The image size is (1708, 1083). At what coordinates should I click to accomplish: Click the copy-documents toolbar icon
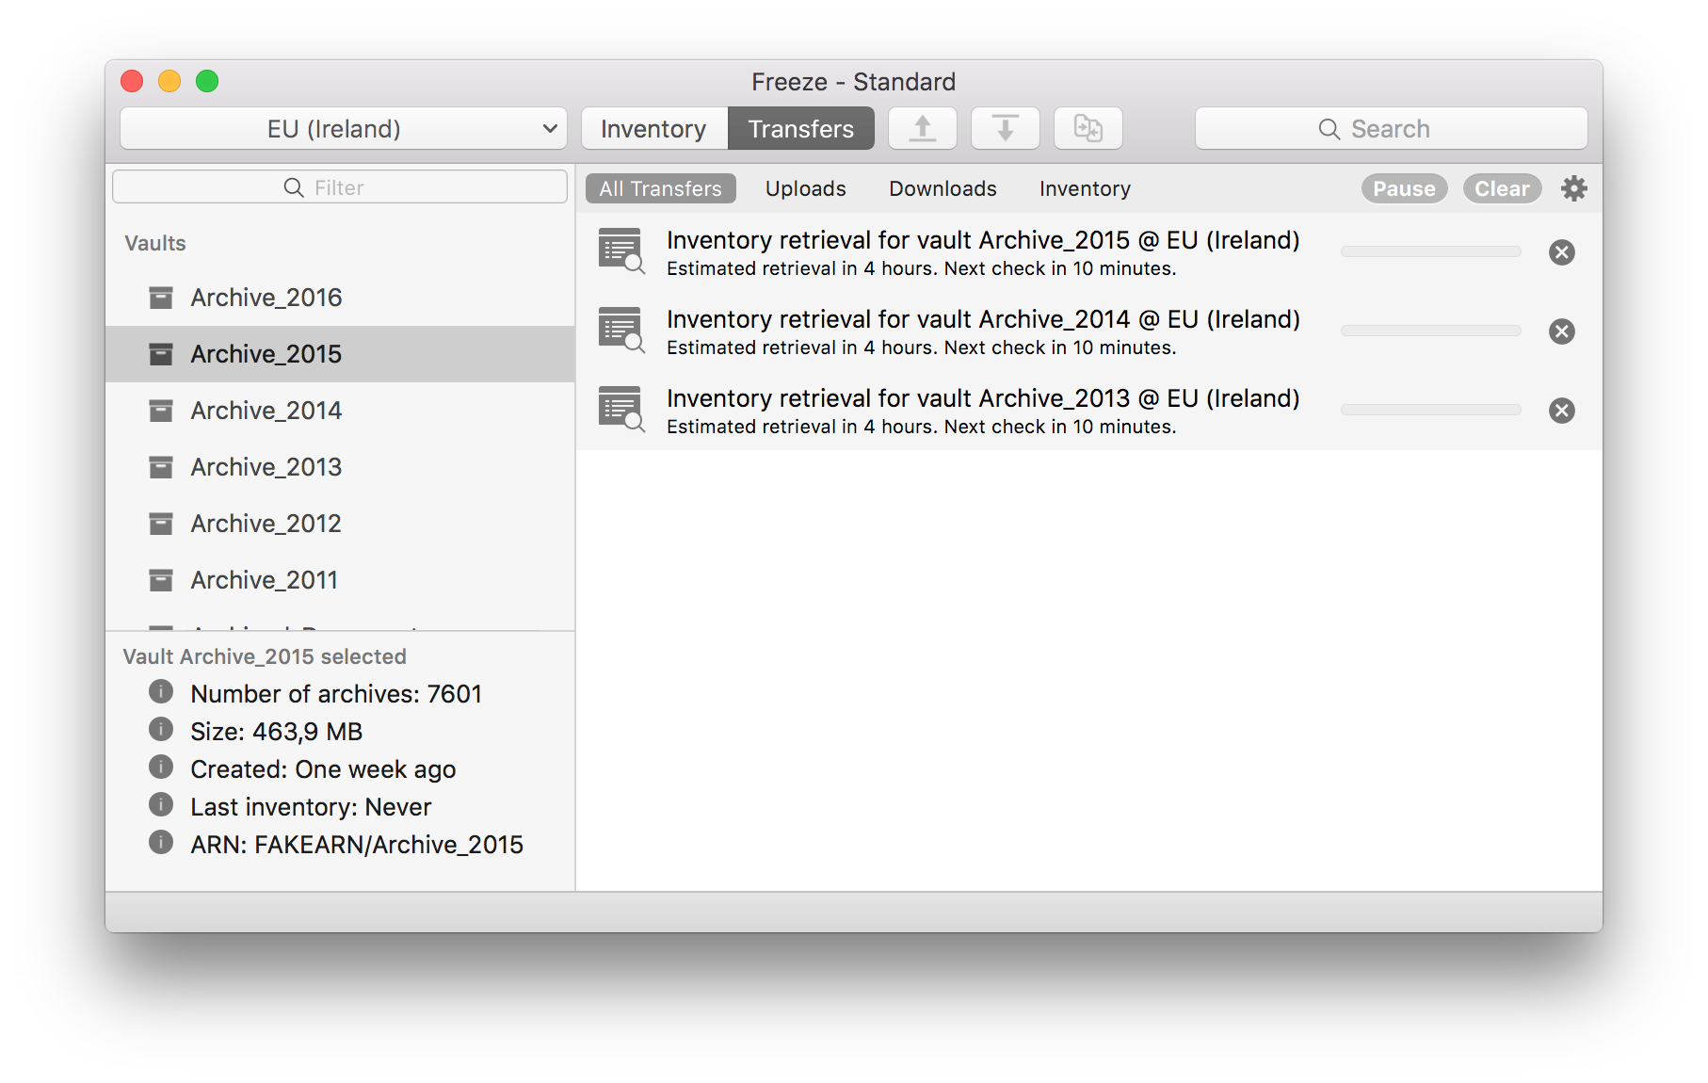(x=1088, y=128)
